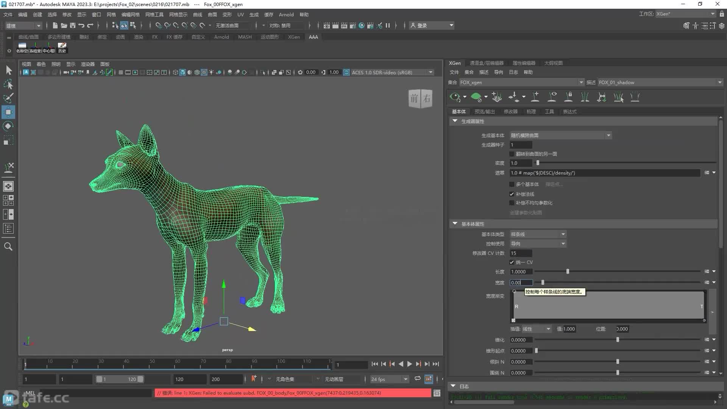
Task: Go to end of playback range
Action: tap(436, 364)
